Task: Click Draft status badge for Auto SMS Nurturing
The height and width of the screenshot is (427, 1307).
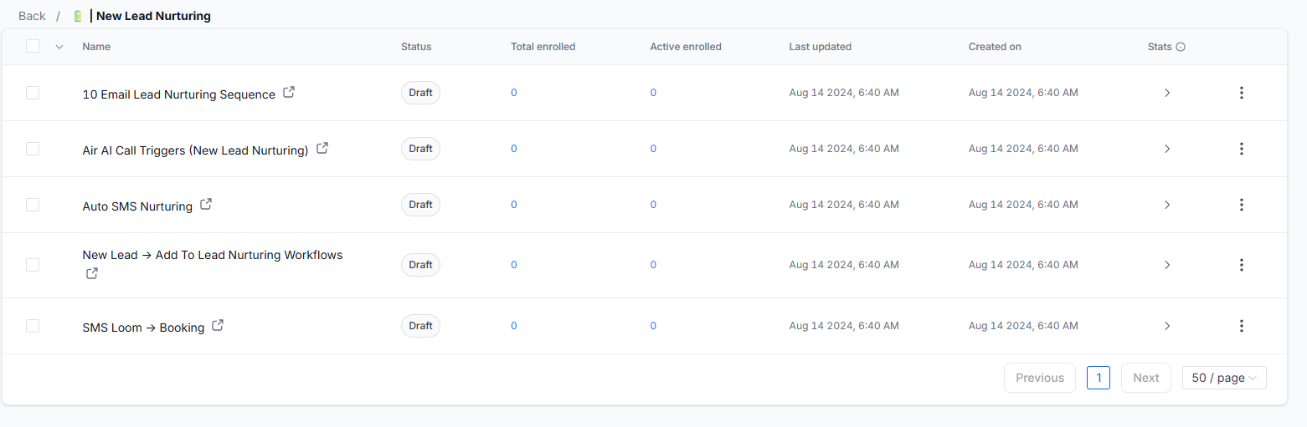Action: click(x=420, y=205)
